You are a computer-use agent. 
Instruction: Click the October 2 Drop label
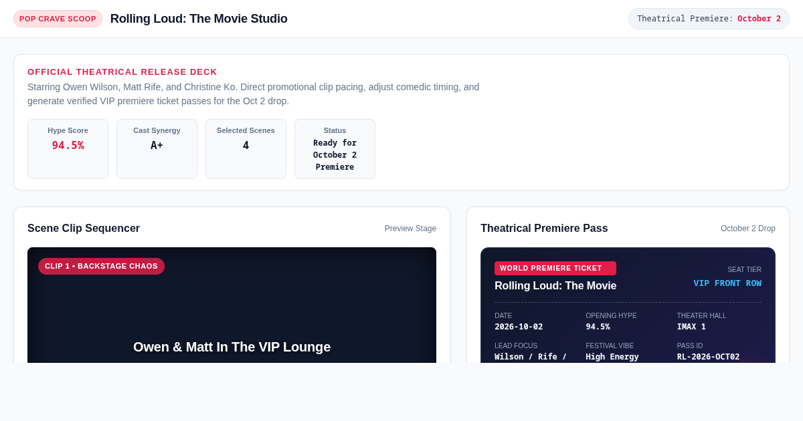[x=748, y=229]
